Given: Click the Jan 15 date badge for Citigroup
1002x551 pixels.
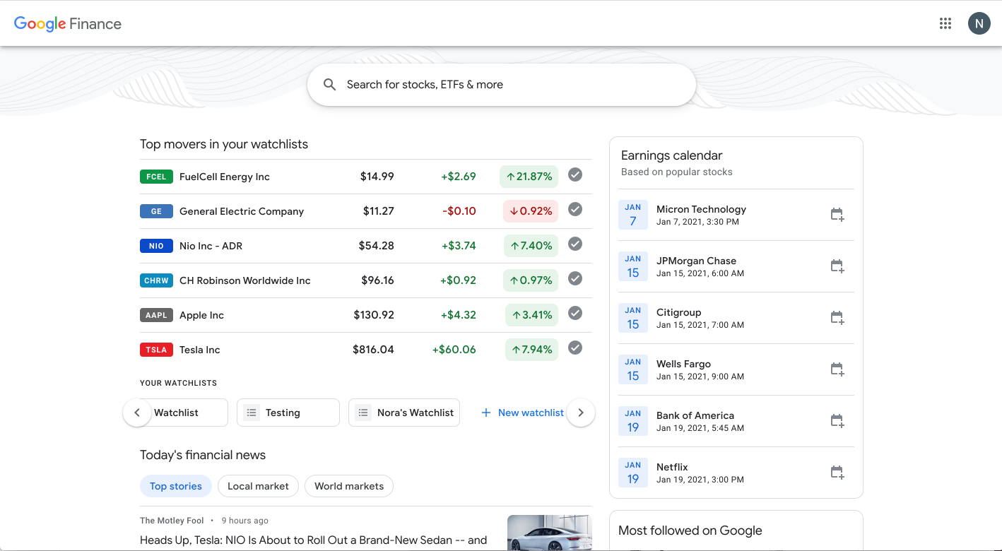Looking at the screenshot, I should click(633, 318).
